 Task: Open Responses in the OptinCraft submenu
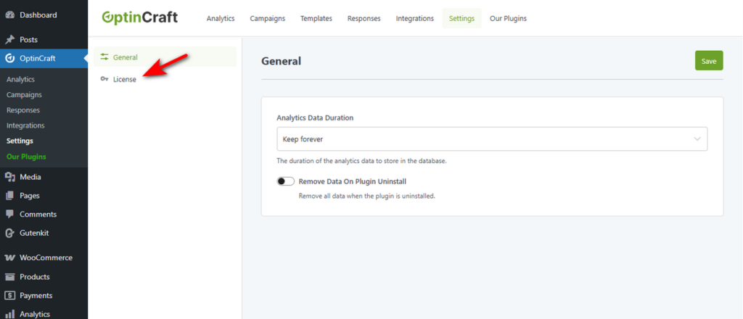23,110
